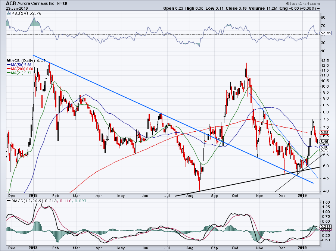This screenshot has width=336, height=251.
Task: Click '2019' on the price panel time axis
Action: [x=302, y=195]
